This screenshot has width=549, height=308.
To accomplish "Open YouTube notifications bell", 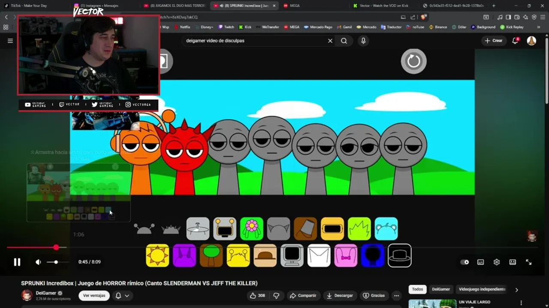I will [515, 41].
